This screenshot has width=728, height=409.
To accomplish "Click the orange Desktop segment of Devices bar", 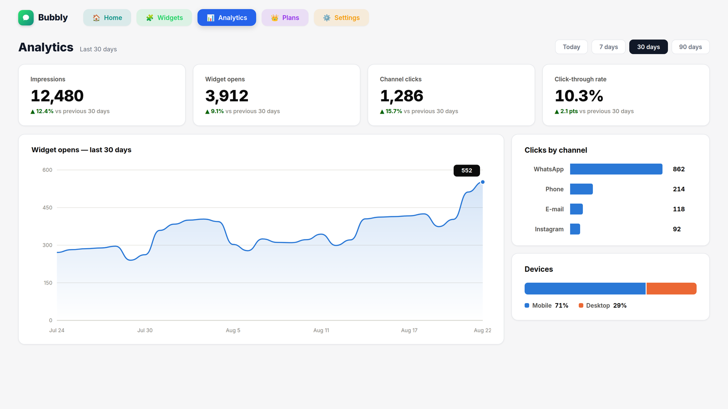I will [x=672, y=289].
